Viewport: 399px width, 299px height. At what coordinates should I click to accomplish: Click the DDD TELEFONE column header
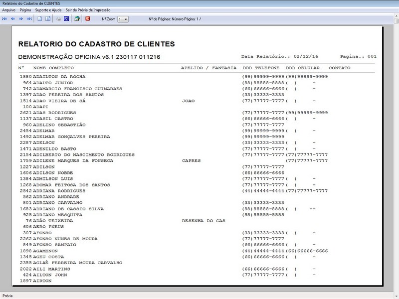pyautogui.click(x=261, y=68)
